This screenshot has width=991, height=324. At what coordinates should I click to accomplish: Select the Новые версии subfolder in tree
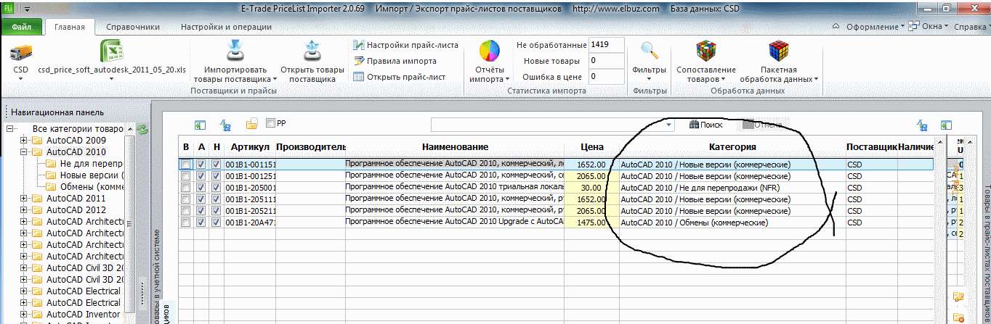pyautogui.click(x=85, y=175)
